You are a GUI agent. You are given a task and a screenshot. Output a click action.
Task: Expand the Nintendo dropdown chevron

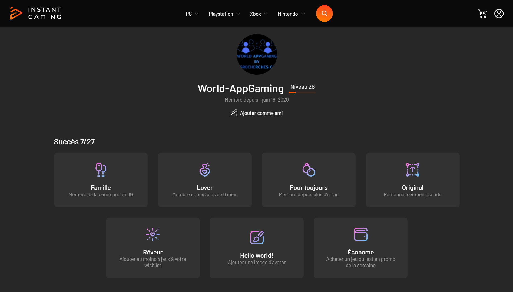point(303,14)
